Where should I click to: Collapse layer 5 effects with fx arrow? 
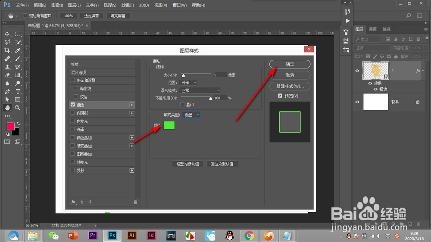[x=423, y=71]
